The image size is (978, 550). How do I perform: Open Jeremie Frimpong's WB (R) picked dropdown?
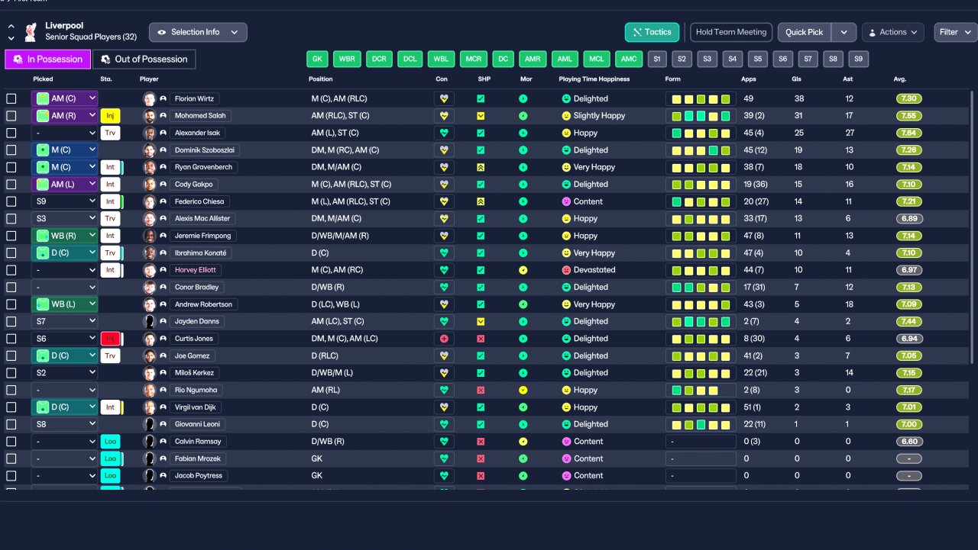click(x=65, y=236)
